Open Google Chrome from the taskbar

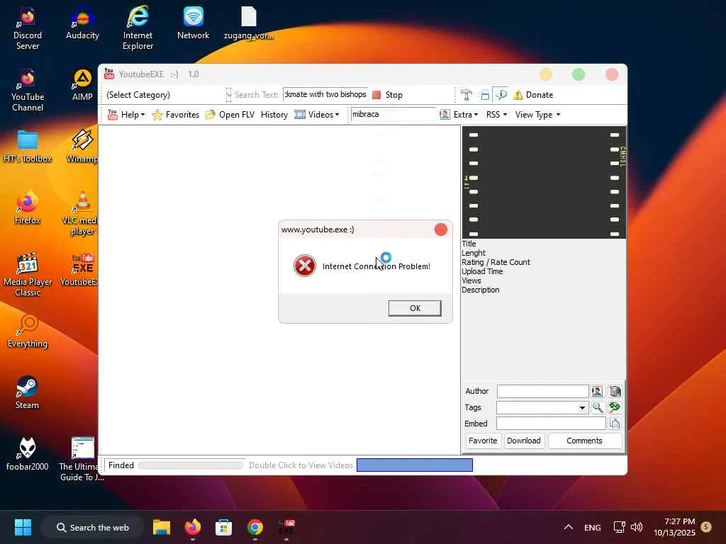[x=255, y=527]
